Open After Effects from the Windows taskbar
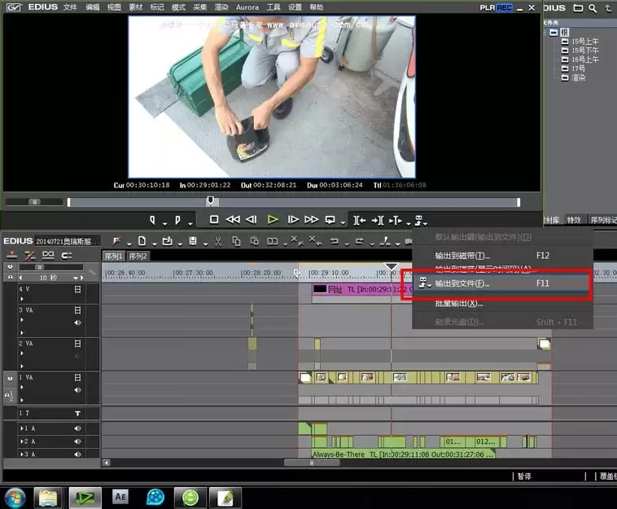The width and height of the screenshot is (617, 509). tap(120, 497)
